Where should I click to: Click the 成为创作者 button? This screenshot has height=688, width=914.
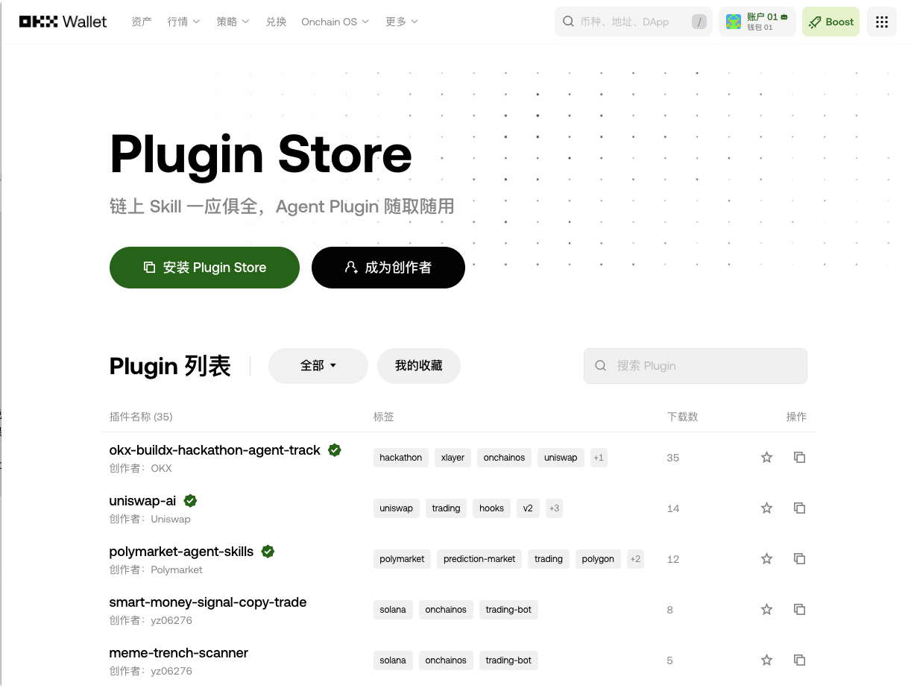(388, 268)
